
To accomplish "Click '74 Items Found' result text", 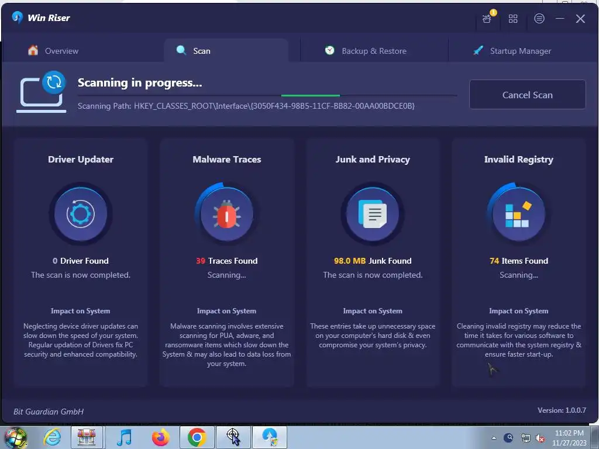I will [x=518, y=261].
